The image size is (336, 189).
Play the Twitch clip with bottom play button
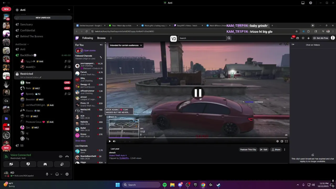pos(110,141)
